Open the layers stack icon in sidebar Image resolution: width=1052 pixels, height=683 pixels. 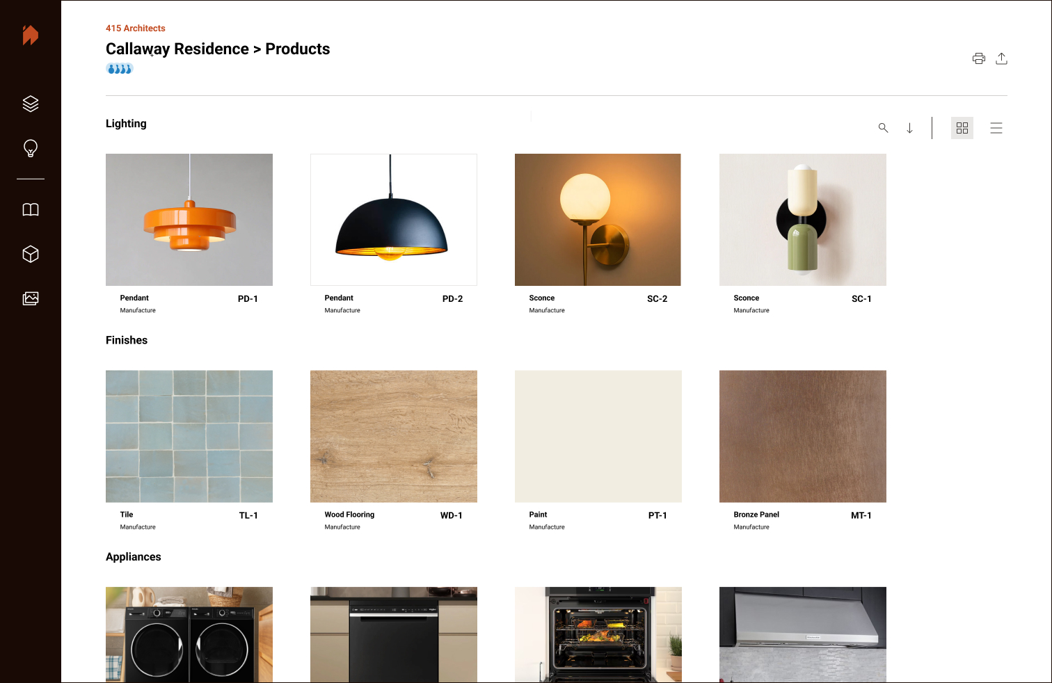click(x=31, y=104)
